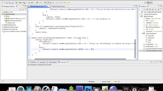Expand the BlockOptimizer project
Screen dimensions: 163x91
(x=2, y=25)
